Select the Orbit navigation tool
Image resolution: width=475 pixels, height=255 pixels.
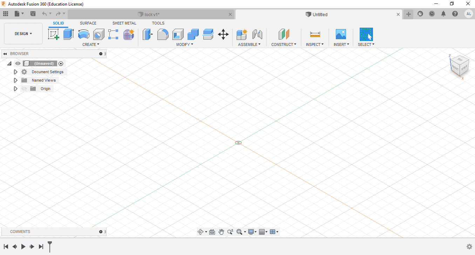tap(201, 232)
